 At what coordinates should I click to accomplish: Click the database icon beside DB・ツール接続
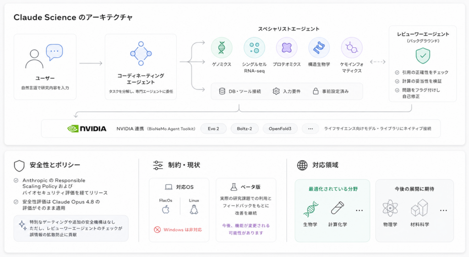point(222,91)
